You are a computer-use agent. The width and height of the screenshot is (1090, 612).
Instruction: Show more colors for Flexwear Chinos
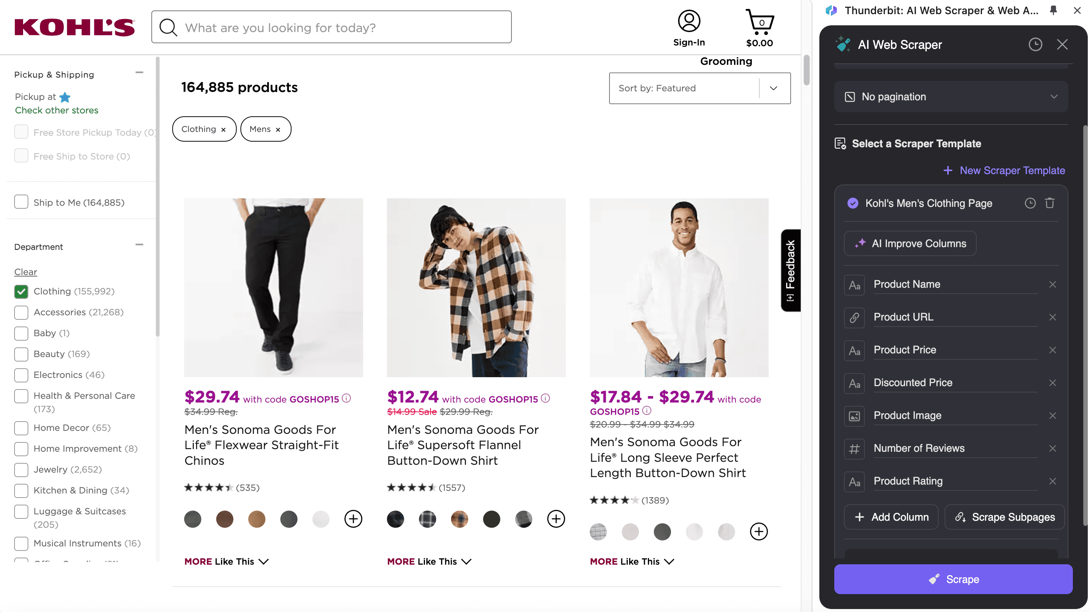click(353, 519)
